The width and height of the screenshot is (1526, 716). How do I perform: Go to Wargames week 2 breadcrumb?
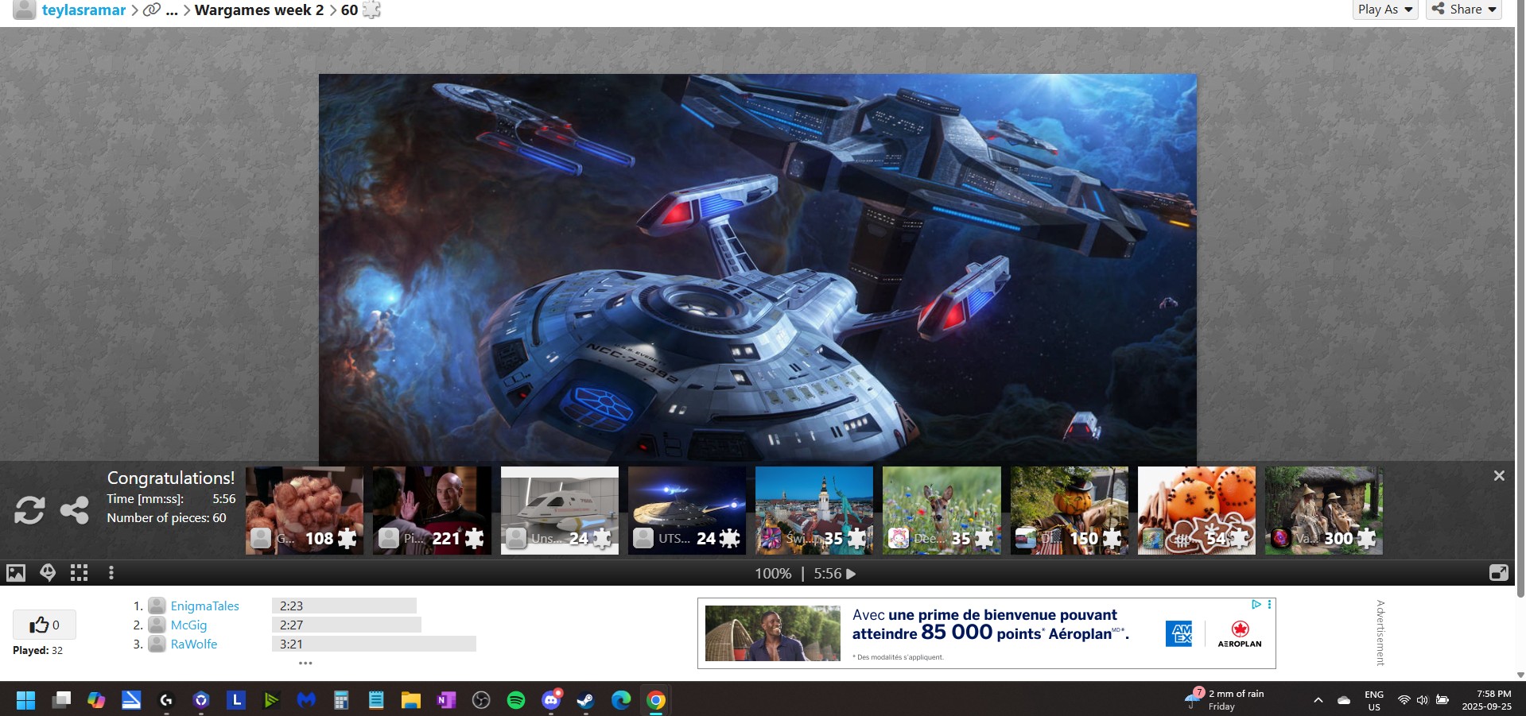click(x=259, y=10)
